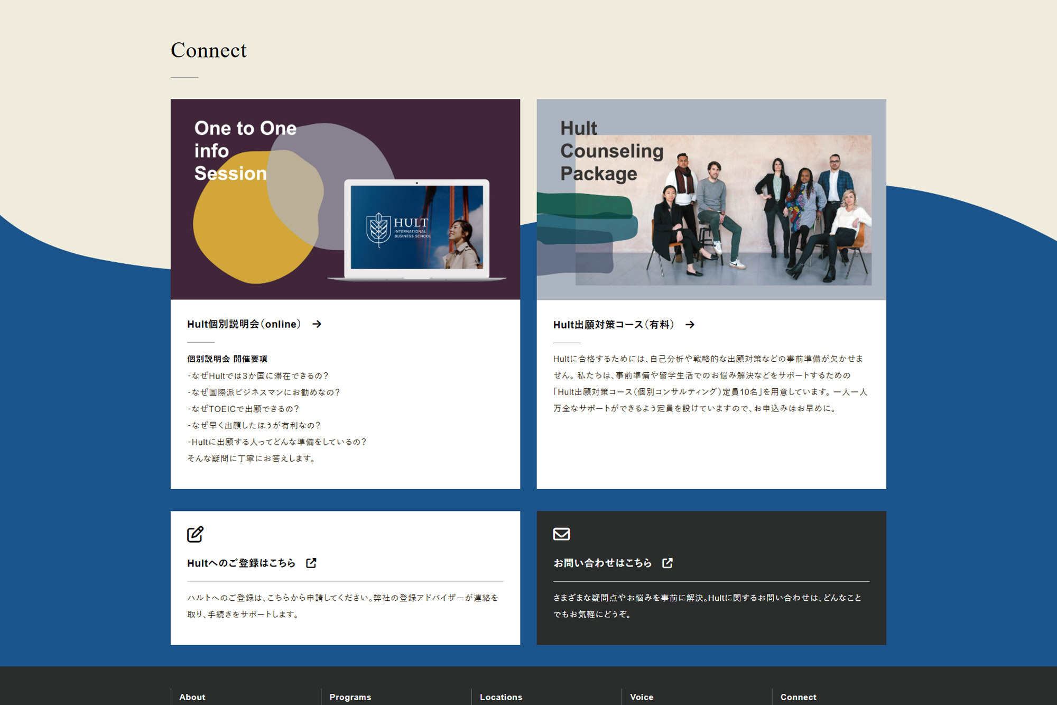
Task: Open the About footer menu
Action: pyautogui.click(x=192, y=697)
